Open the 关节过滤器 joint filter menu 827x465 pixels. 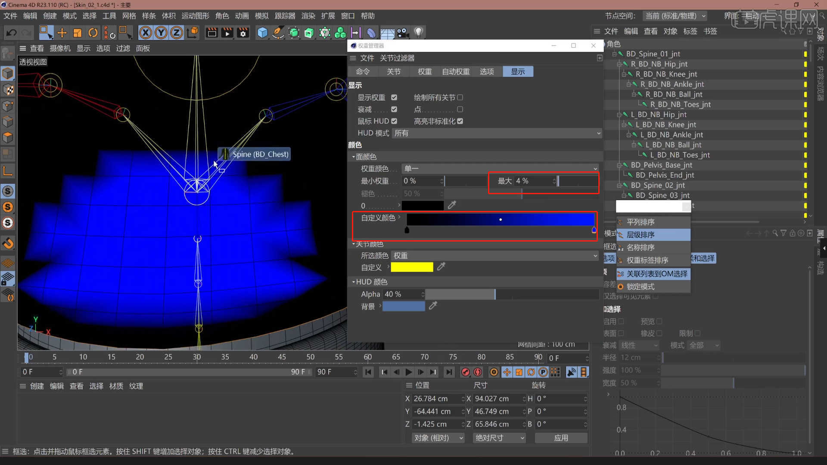[397, 58]
